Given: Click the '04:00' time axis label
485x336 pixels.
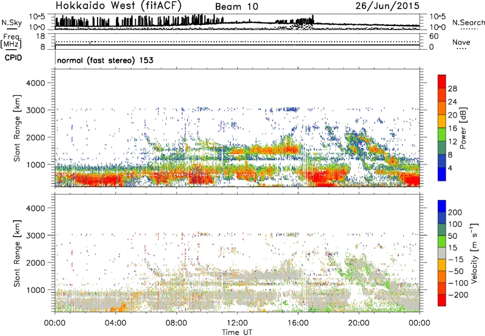Looking at the screenshot, I should coord(115,323).
